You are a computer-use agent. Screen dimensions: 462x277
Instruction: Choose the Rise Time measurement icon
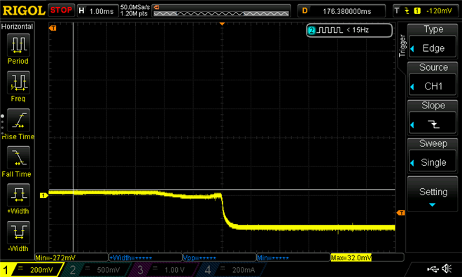point(18,120)
